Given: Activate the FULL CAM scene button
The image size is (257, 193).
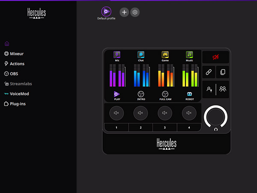Looking at the screenshot, I should click(x=165, y=94).
